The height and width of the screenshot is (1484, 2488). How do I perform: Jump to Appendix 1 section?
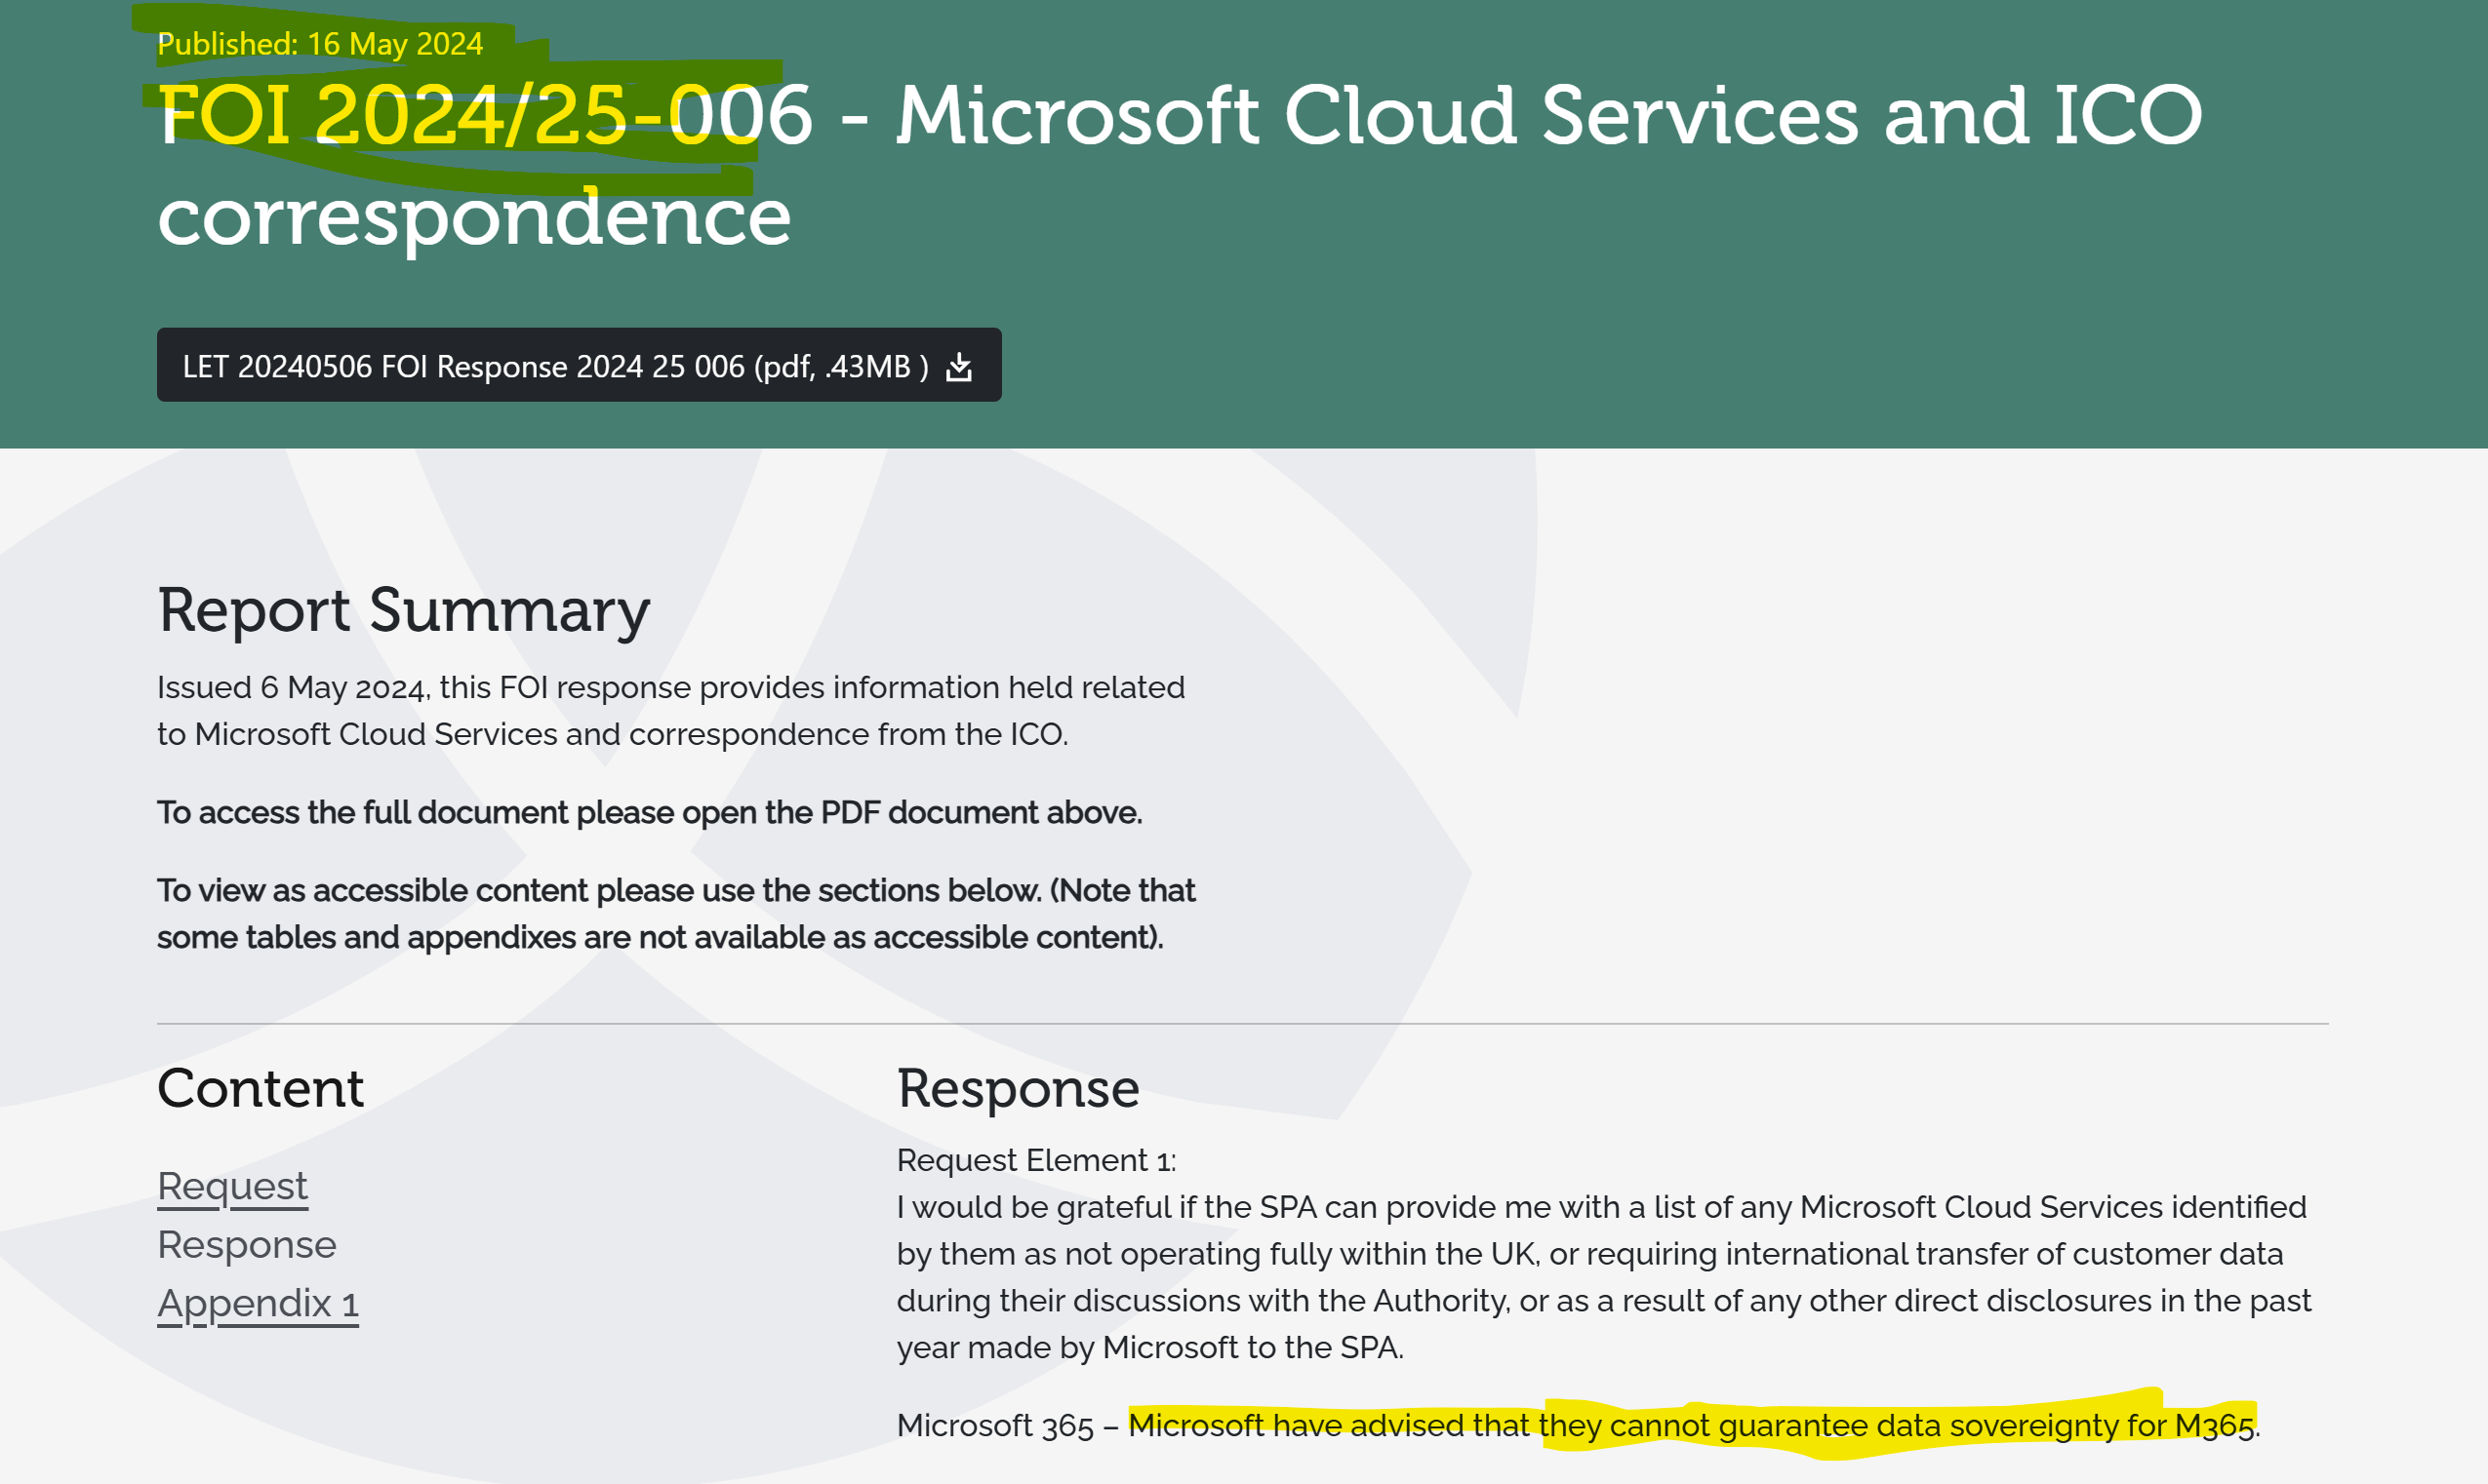point(258,1303)
